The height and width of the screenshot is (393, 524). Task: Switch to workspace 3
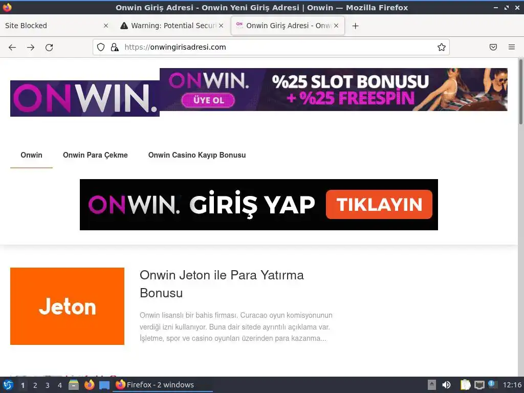pyautogui.click(x=48, y=385)
